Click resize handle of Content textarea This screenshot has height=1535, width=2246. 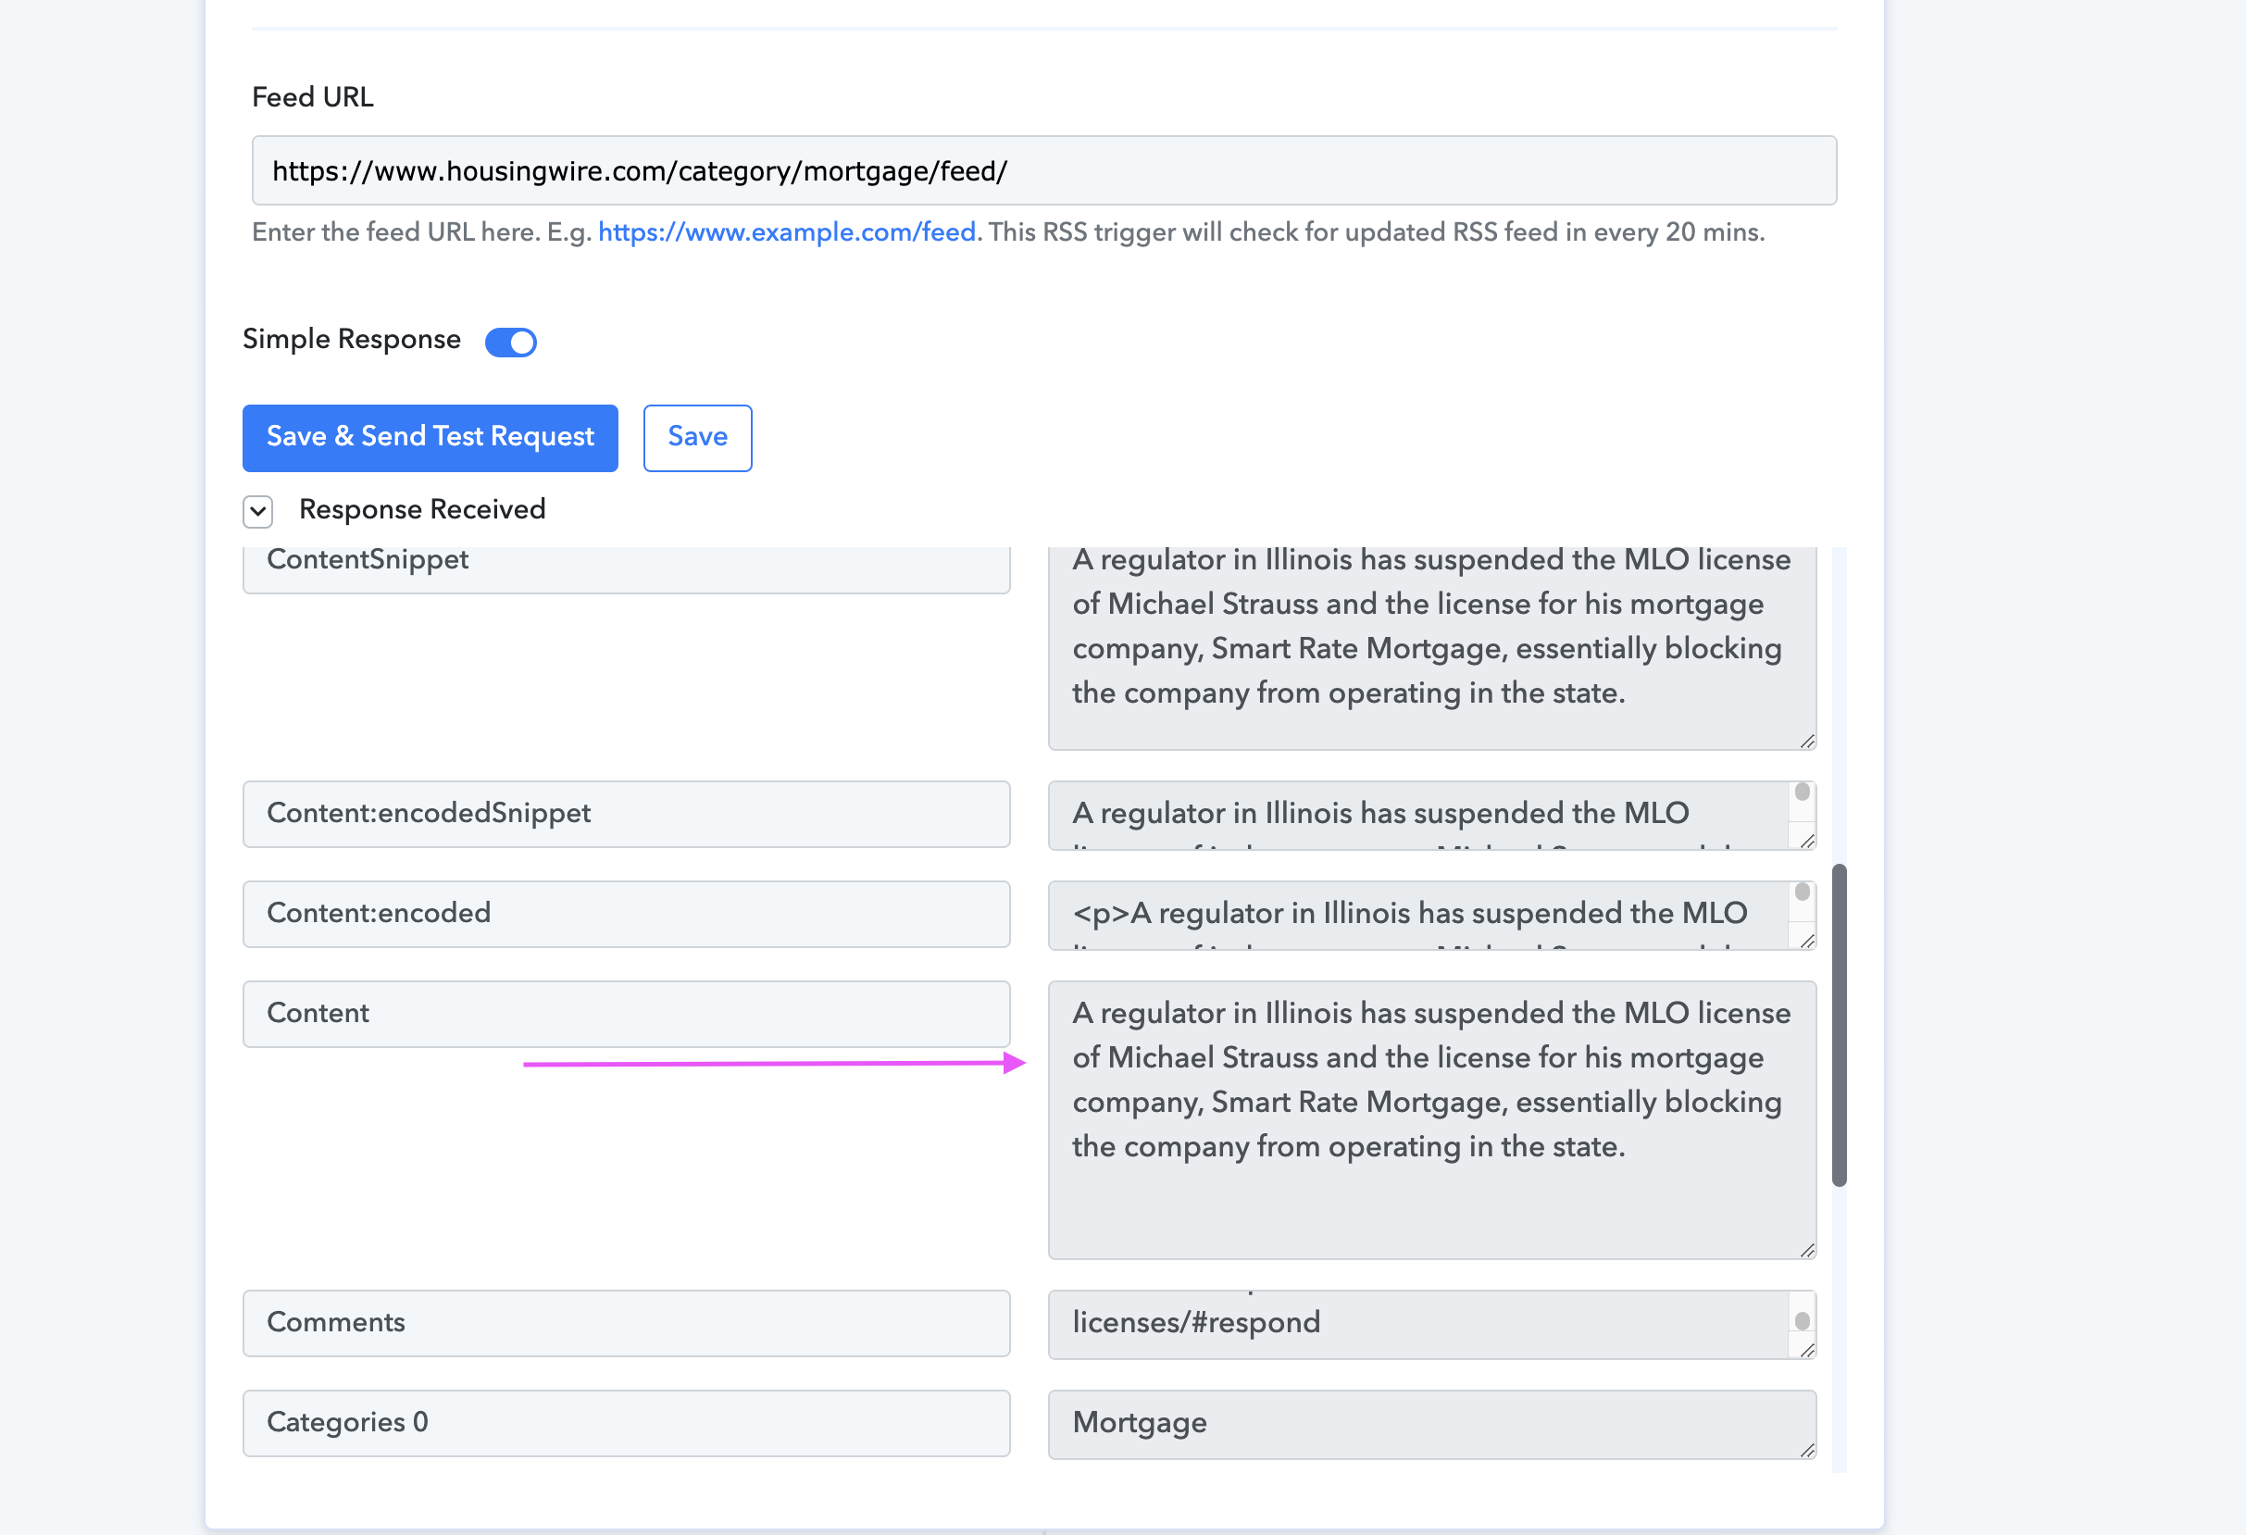tap(1807, 1250)
